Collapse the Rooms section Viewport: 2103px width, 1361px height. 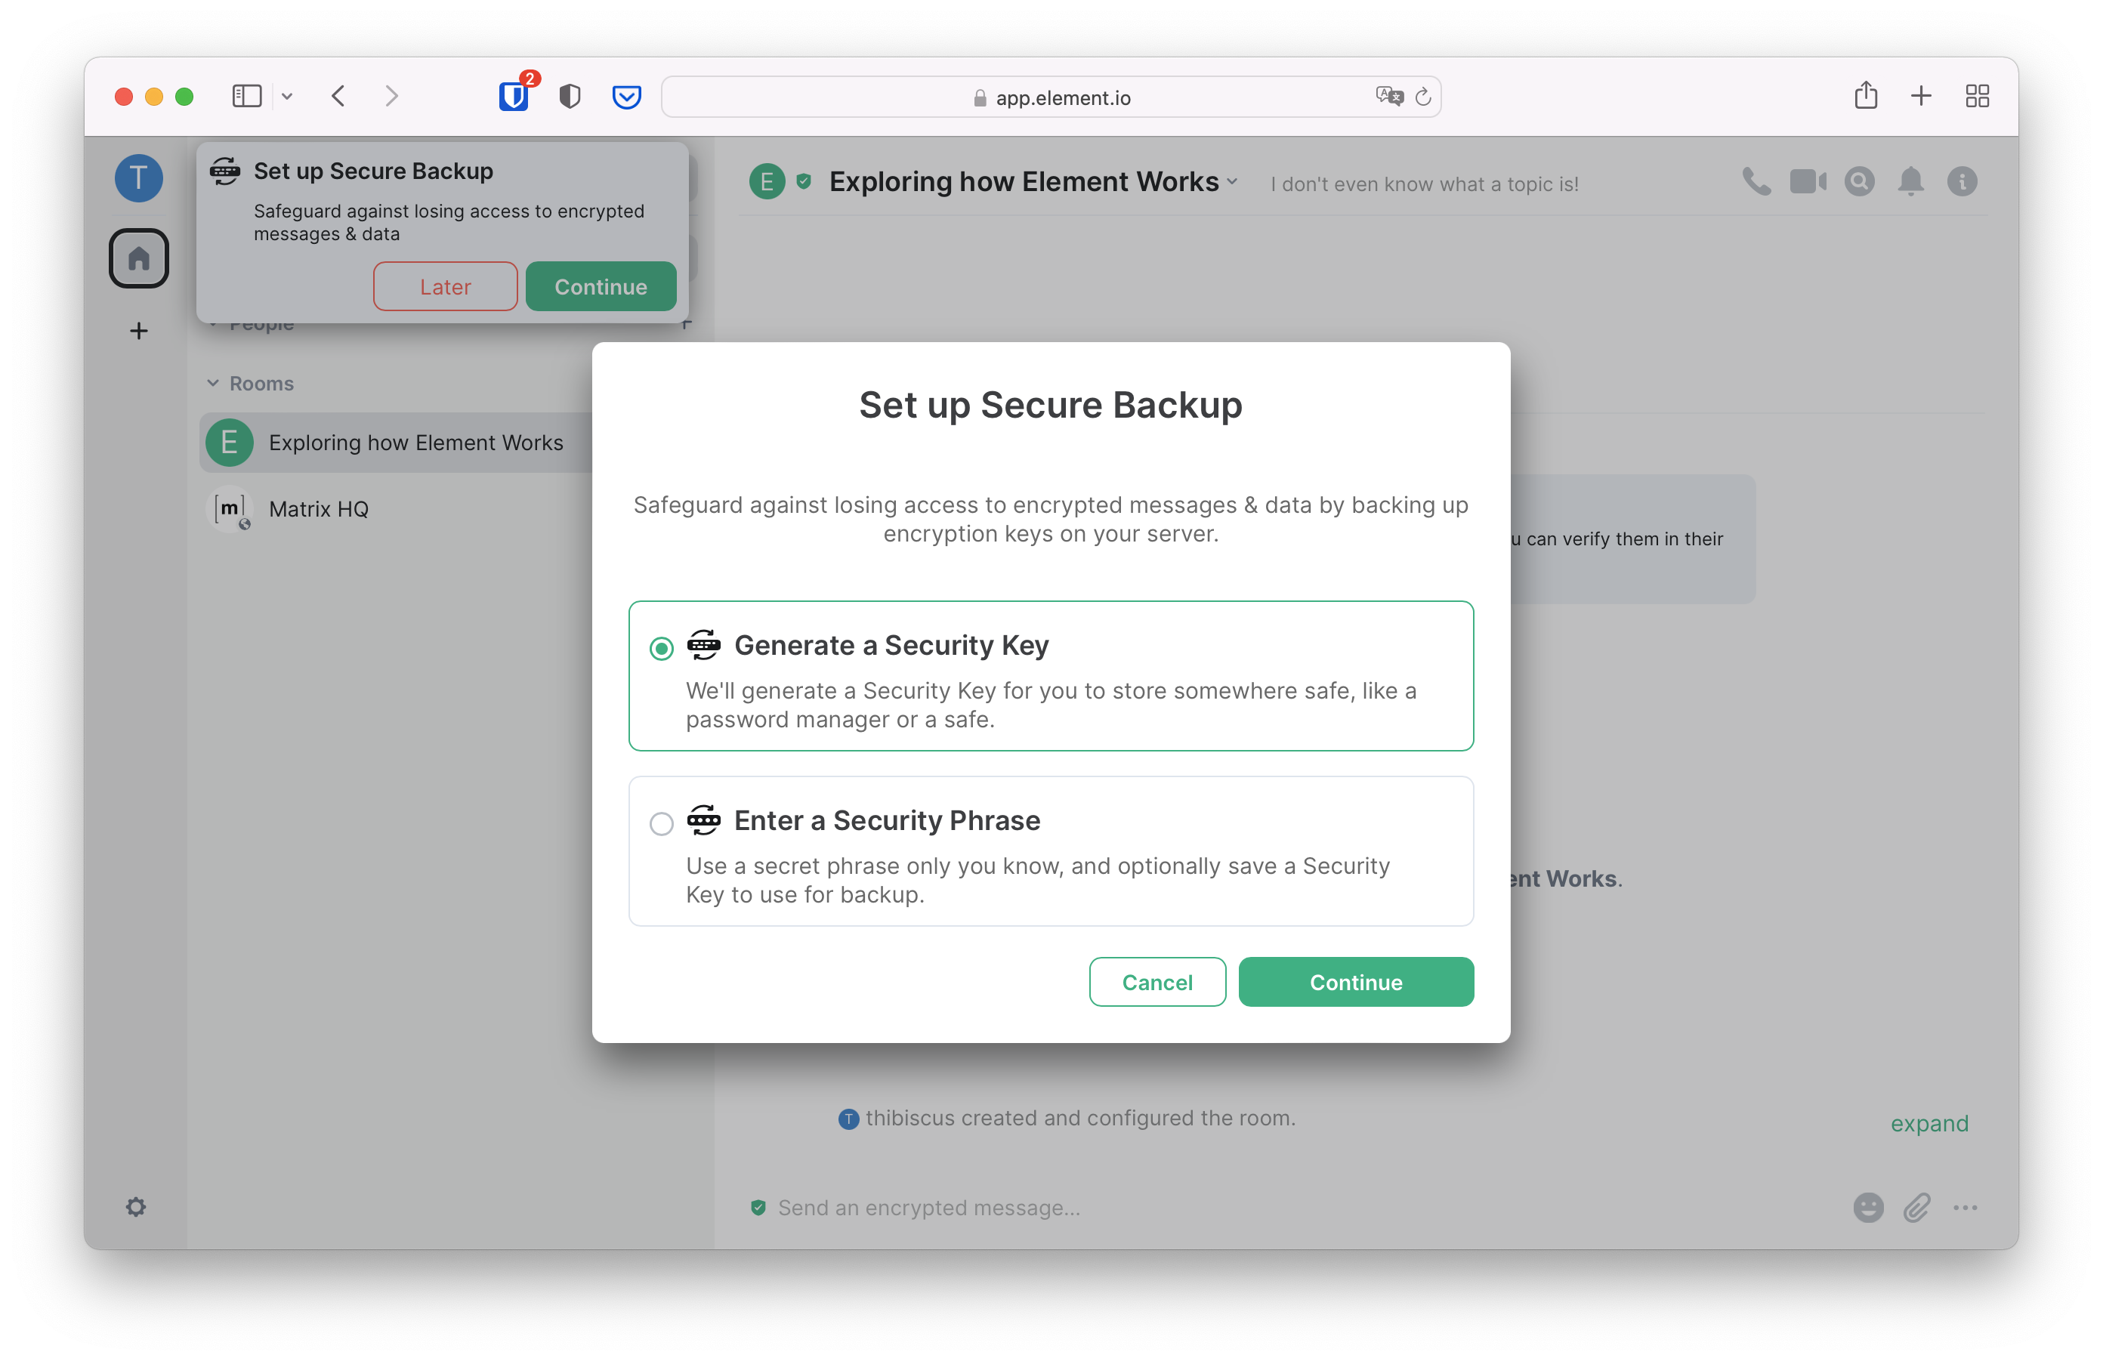coord(213,384)
